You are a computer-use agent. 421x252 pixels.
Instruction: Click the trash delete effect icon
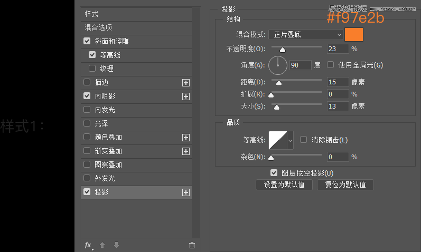click(x=192, y=245)
